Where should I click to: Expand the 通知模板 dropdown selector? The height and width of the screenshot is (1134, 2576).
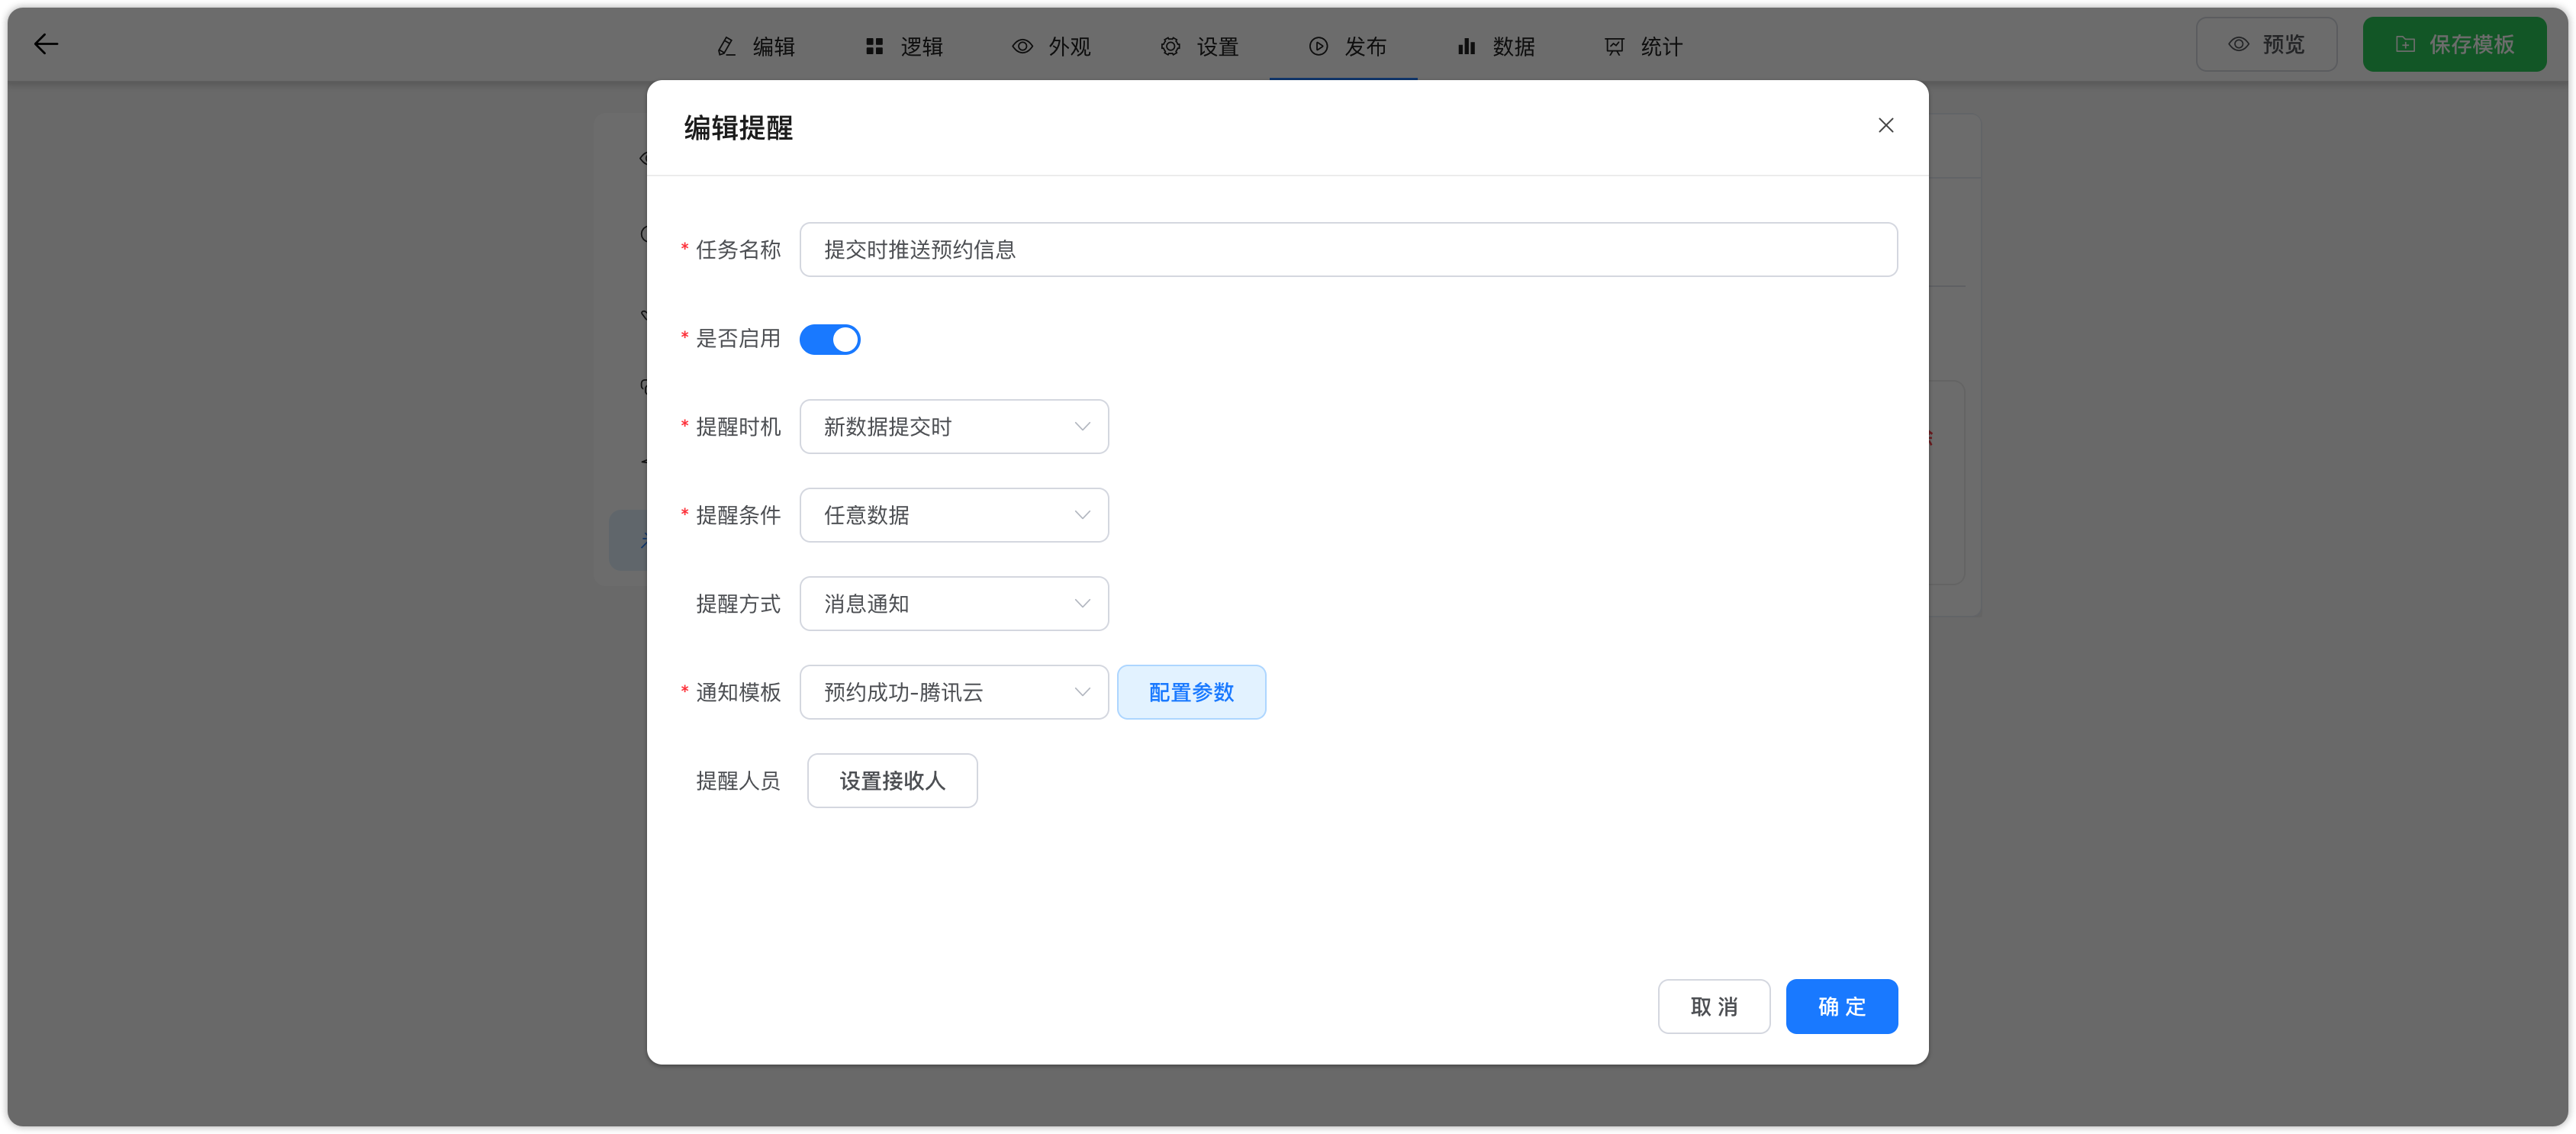953,692
